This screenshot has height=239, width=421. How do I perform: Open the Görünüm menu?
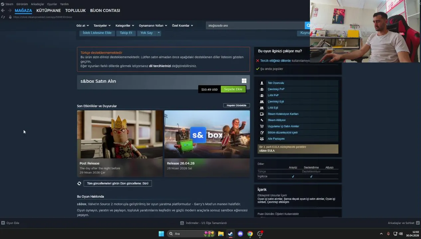coord(22,4)
